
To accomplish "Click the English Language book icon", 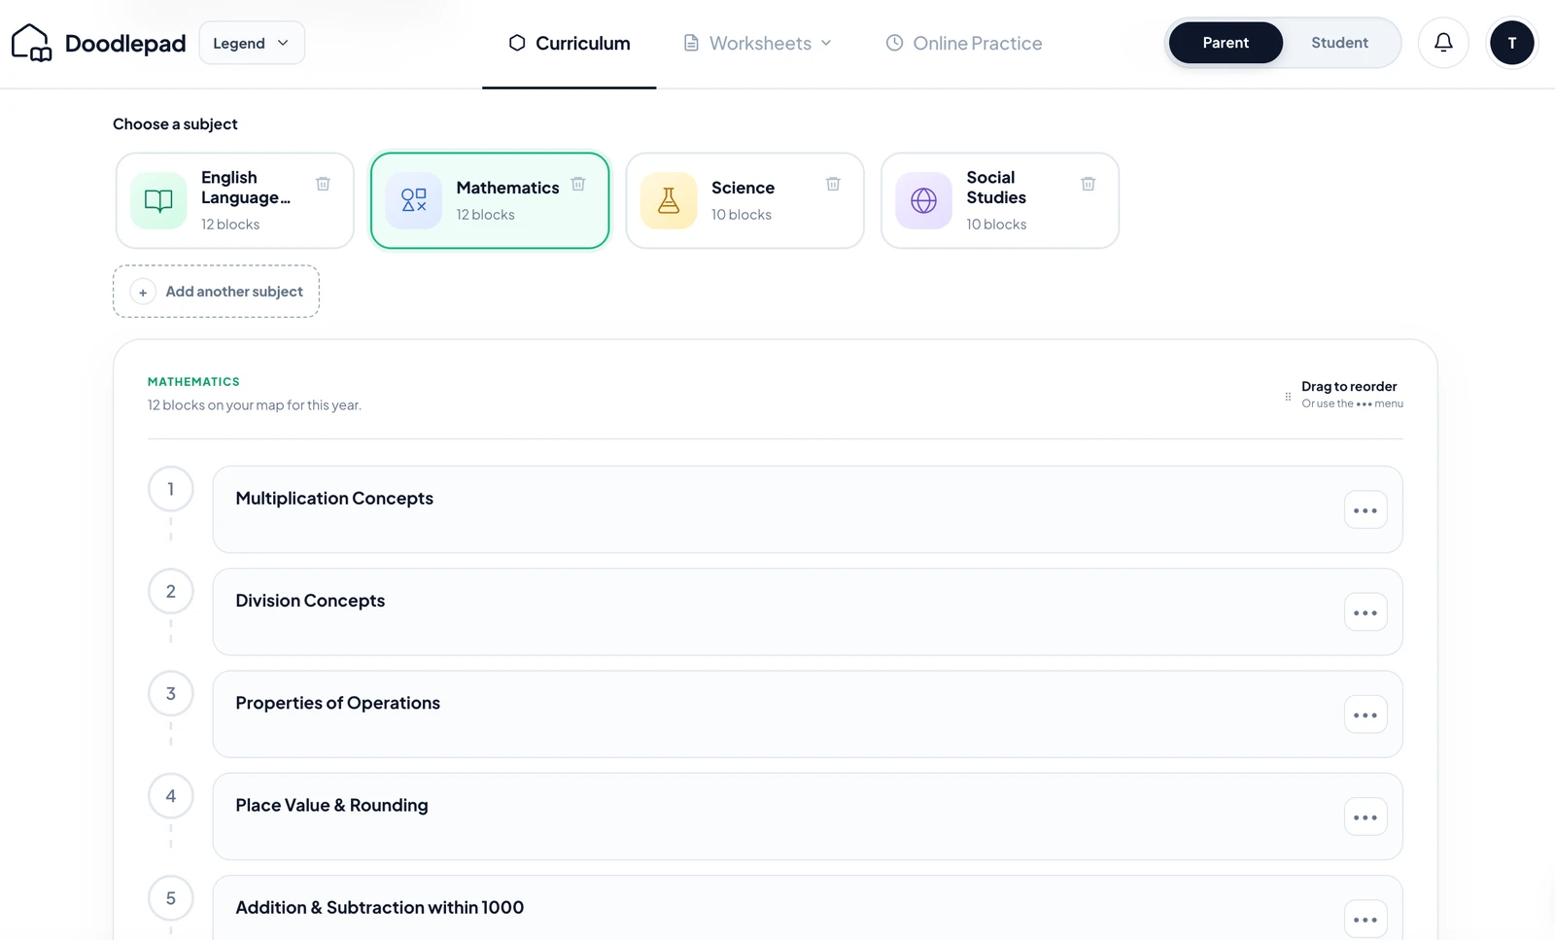I will tap(158, 200).
